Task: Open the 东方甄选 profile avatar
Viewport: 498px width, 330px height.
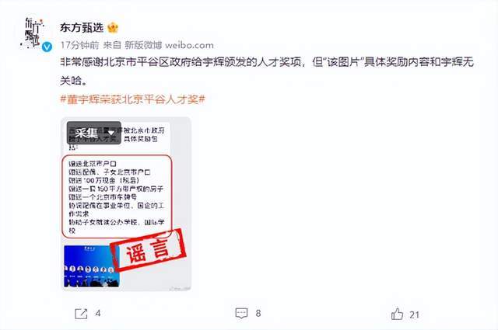Action: (32, 33)
